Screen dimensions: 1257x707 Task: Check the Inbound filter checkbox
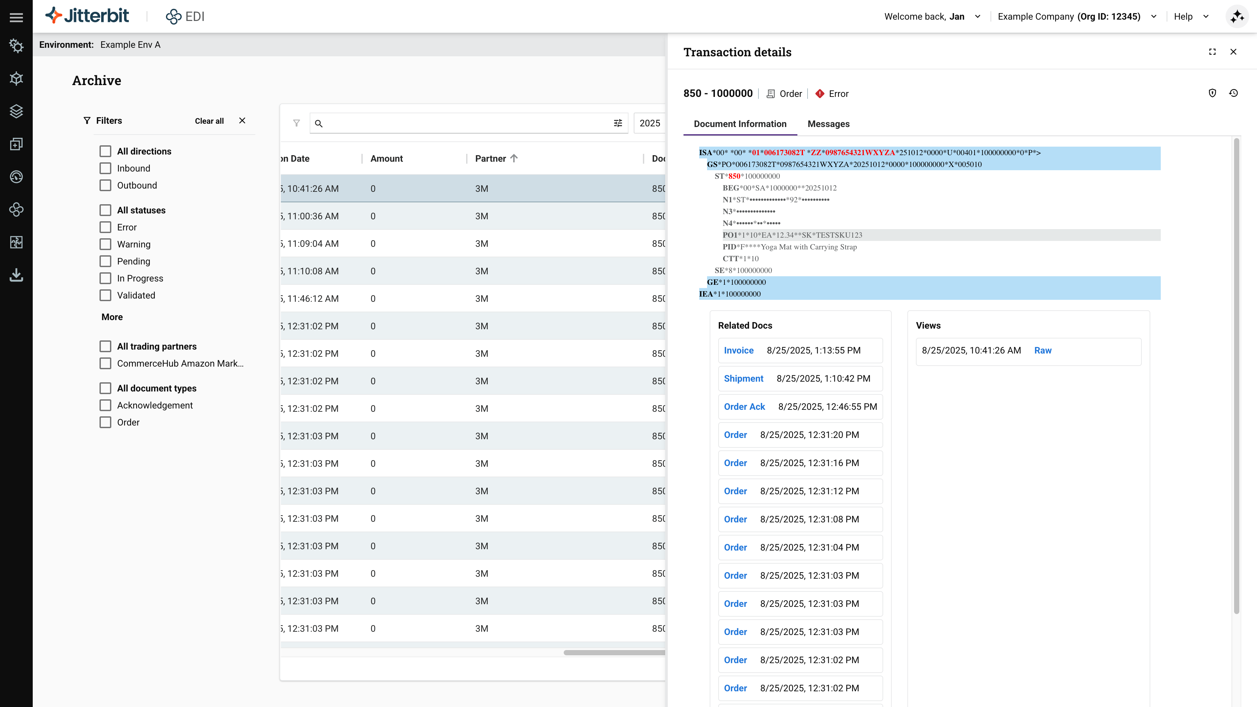[105, 168]
